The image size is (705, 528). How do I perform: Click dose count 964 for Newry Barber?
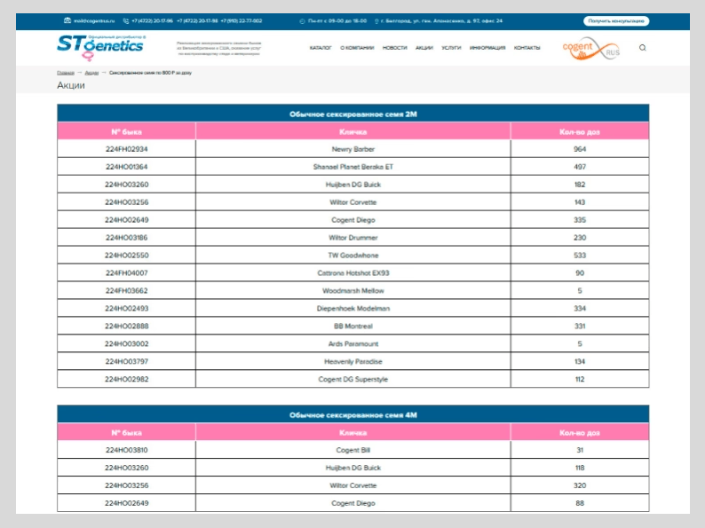(x=580, y=149)
